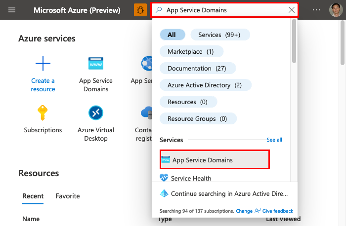Open the ellipsis more options menu
The image size is (346, 226).
[316, 10]
